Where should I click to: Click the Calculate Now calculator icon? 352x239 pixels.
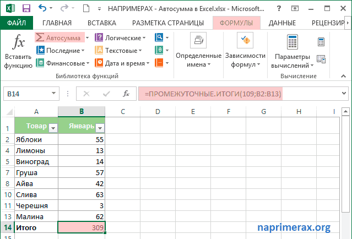click(321, 42)
